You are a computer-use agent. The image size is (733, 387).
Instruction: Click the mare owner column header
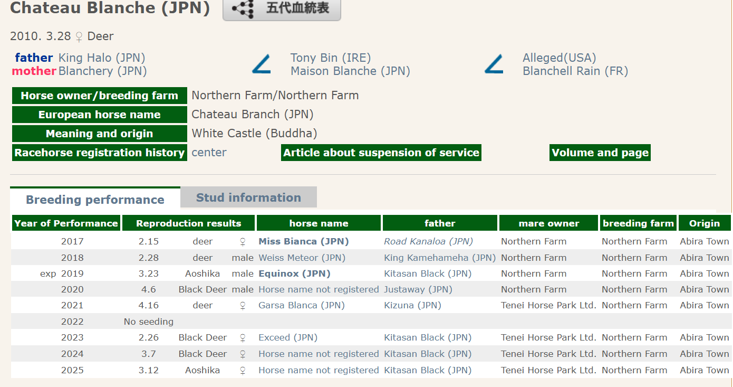tap(549, 223)
